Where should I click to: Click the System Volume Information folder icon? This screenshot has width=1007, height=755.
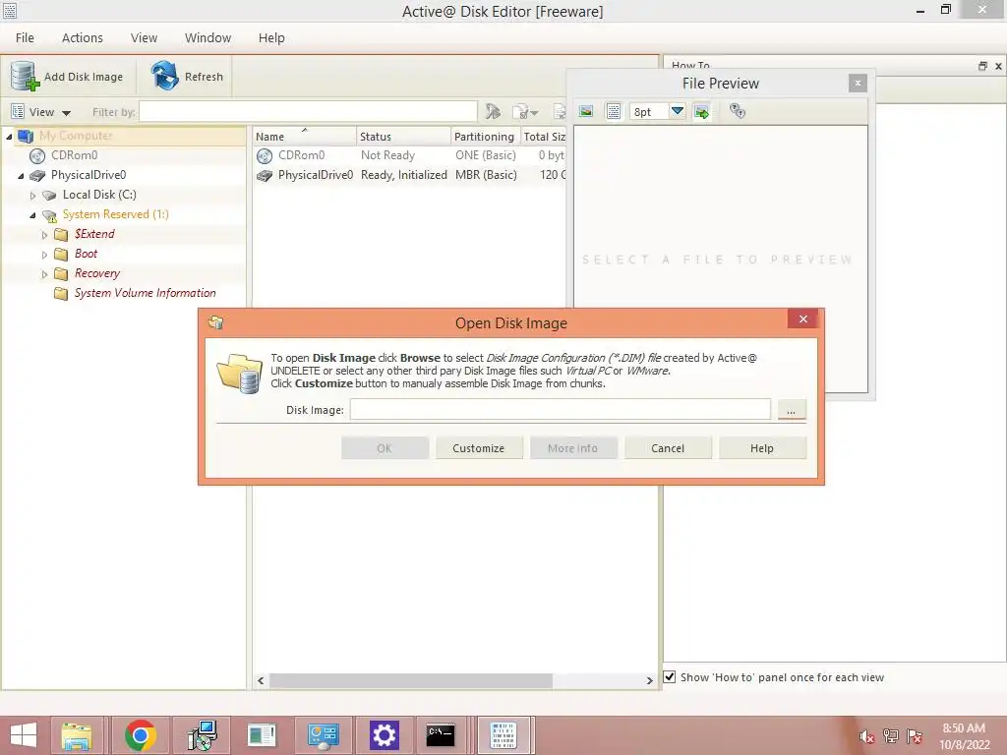point(61,293)
